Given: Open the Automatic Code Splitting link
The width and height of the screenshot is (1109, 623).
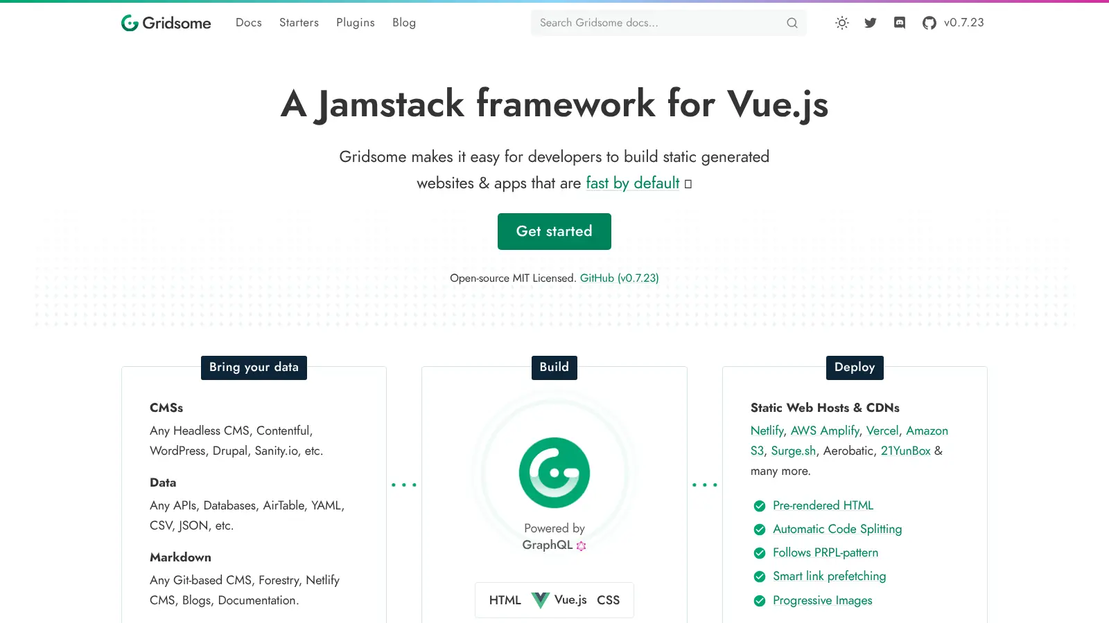Looking at the screenshot, I should point(837,530).
